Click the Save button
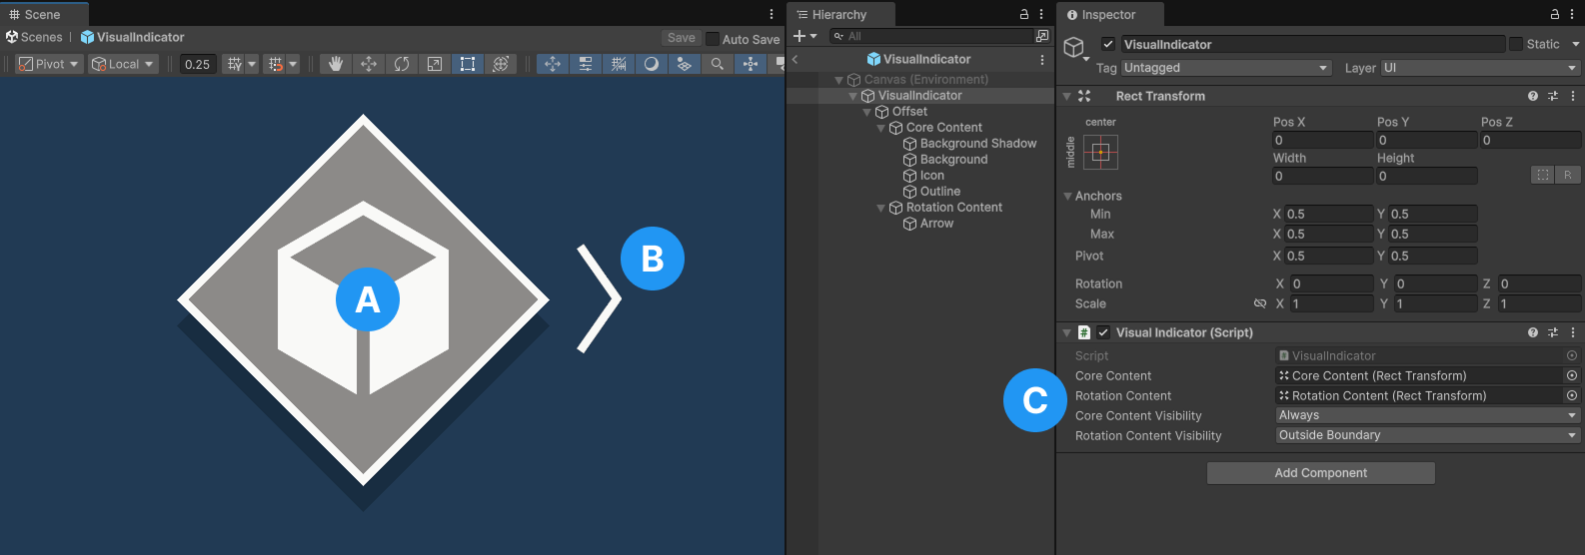1585x555 pixels. (x=682, y=38)
